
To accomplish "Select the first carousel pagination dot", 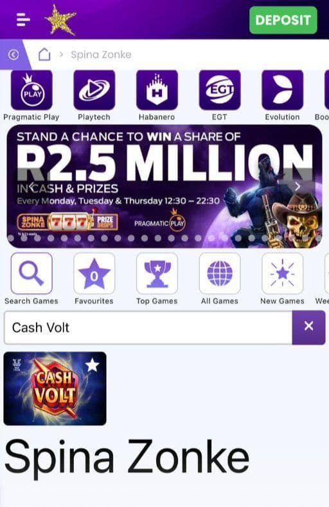I will pos(11,238).
